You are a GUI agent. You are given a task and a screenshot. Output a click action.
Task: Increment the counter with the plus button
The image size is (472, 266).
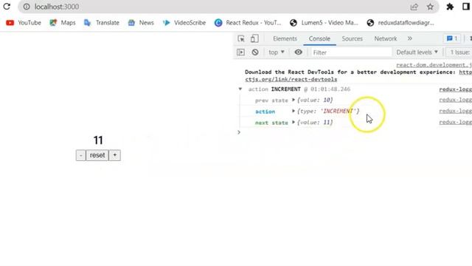coord(115,155)
